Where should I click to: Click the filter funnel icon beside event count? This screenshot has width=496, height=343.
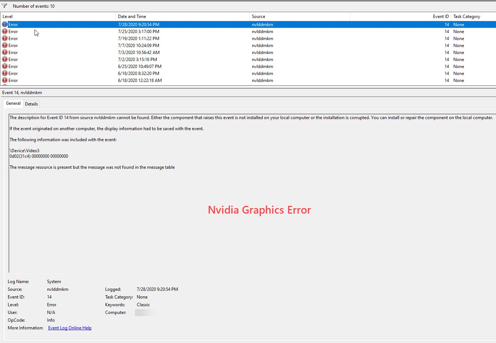tap(4, 6)
